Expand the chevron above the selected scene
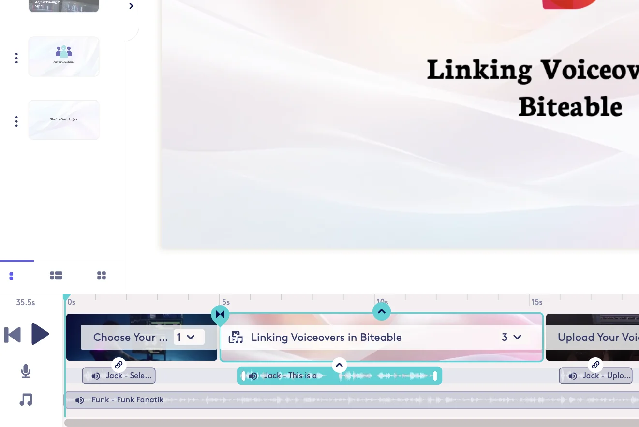 coord(381,311)
